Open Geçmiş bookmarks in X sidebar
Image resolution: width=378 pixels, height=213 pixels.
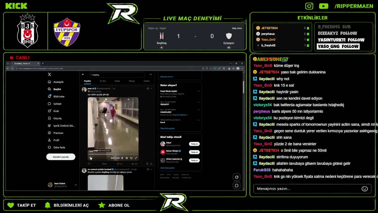click(x=55, y=118)
